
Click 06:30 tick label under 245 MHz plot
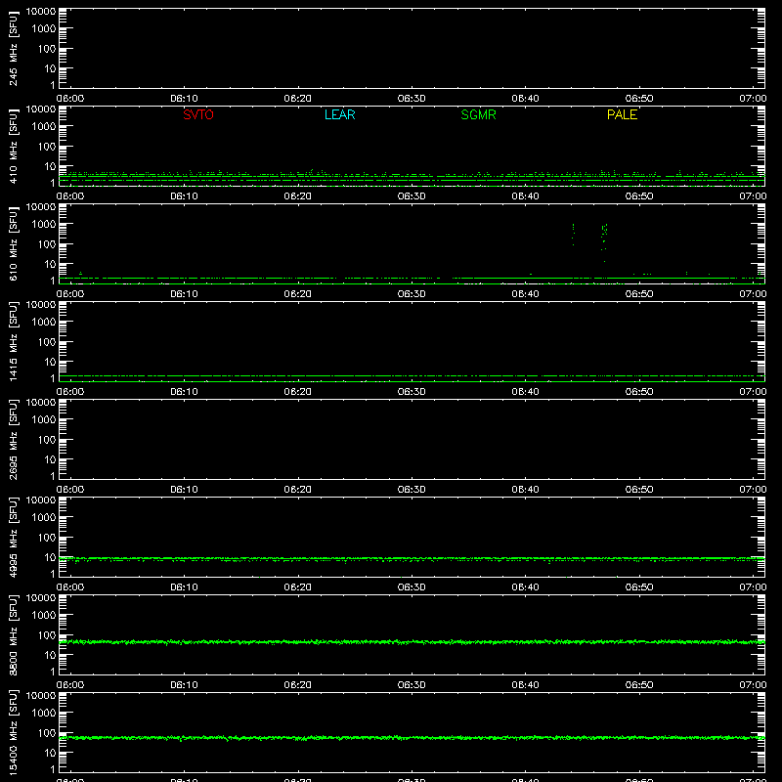coord(412,99)
